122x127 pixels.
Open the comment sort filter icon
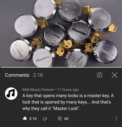(99, 75)
